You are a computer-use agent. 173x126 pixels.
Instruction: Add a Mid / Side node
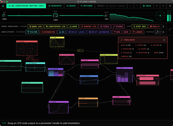click(121, 32)
